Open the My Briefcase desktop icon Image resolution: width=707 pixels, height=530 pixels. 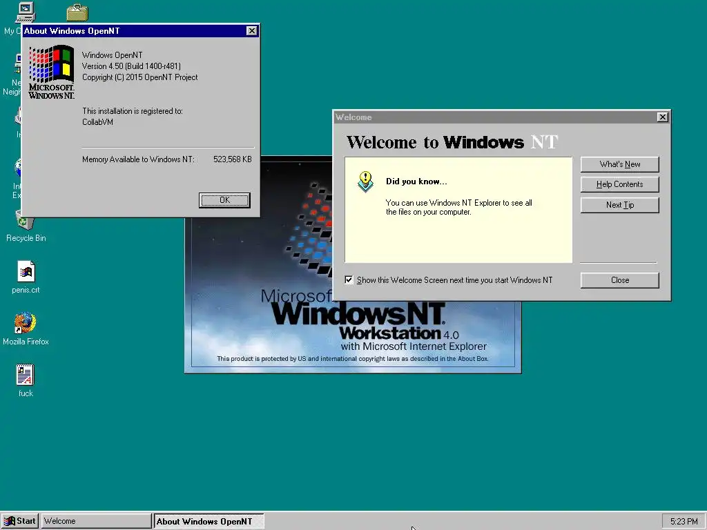tap(77, 12)
